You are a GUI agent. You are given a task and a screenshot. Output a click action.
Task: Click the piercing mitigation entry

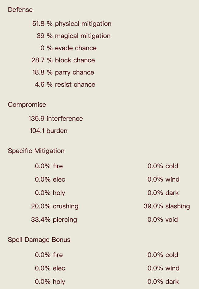point(54,220)
